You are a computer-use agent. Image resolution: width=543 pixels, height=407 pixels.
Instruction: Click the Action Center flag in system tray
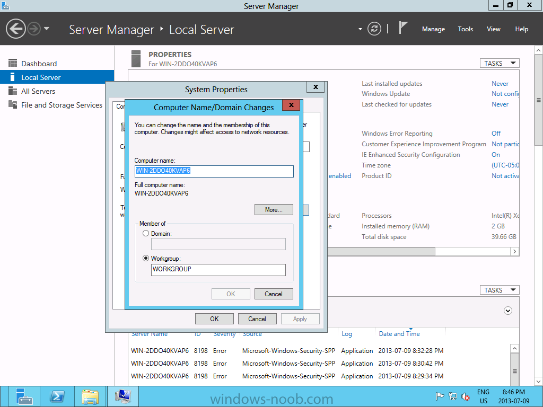(440, 396)
